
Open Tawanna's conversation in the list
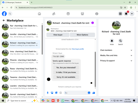(x=21, y=79)
